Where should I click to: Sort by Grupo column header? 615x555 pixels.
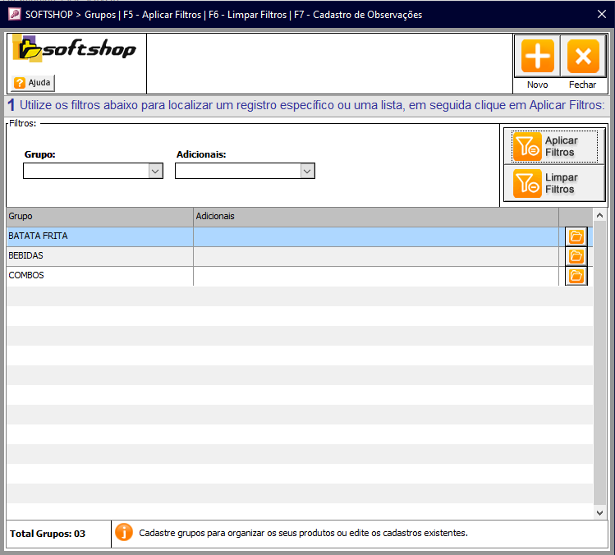coord(99,217)
